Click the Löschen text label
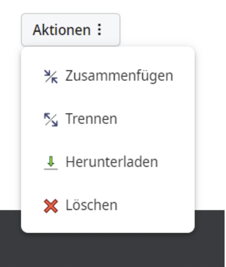226x267 pixels. [x=91, y=205]
